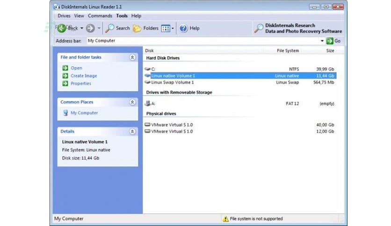391x226 pixels.
Task: Open the view mode dropdown arrow
Action: [x=173, y=28]
